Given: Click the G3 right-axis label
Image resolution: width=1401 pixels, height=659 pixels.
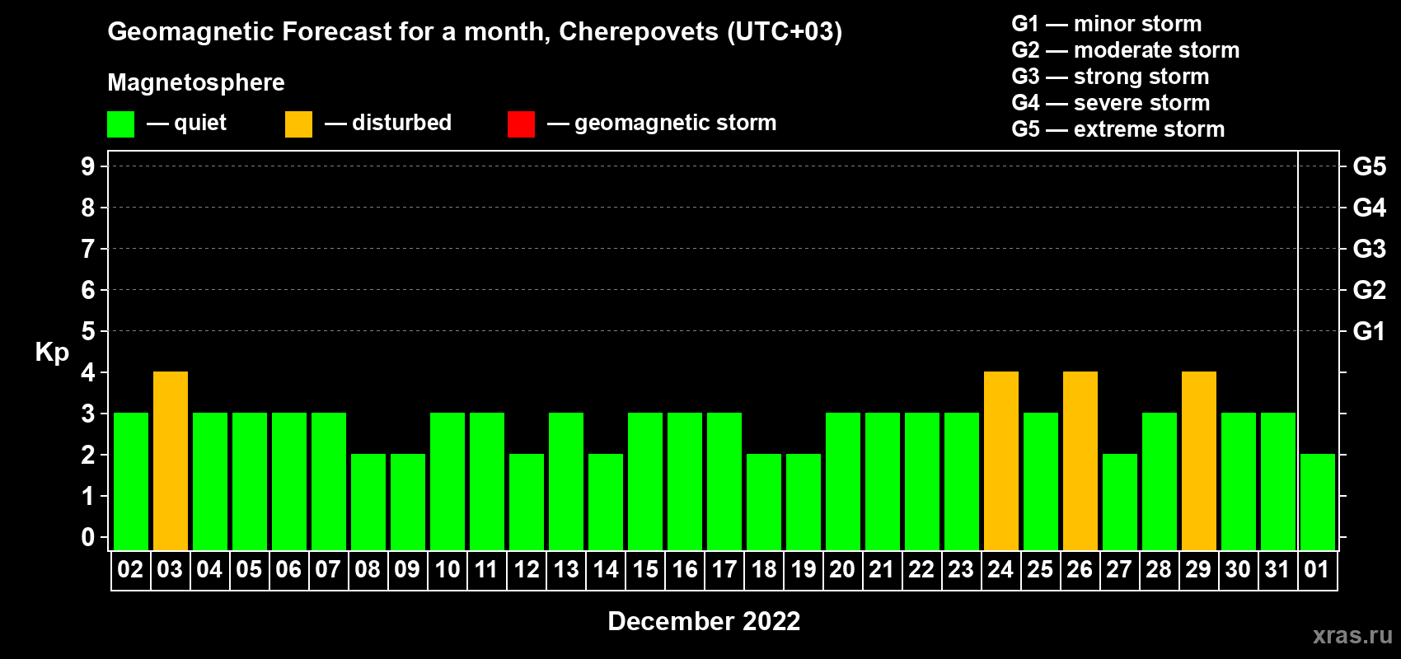Looking at the screenshot, I should point(1370,249).
